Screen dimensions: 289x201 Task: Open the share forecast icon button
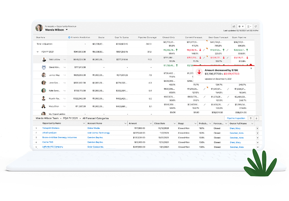coord(234,26)
